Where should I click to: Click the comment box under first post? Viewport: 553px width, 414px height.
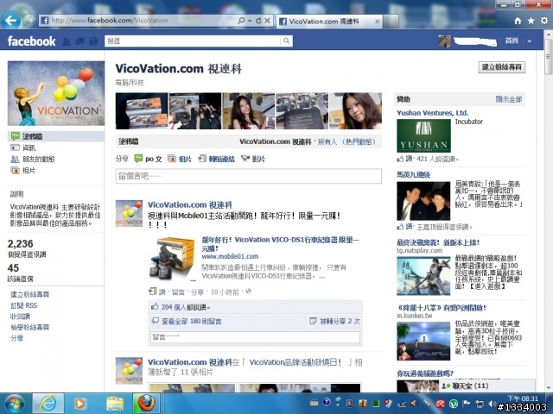(255, 337)
